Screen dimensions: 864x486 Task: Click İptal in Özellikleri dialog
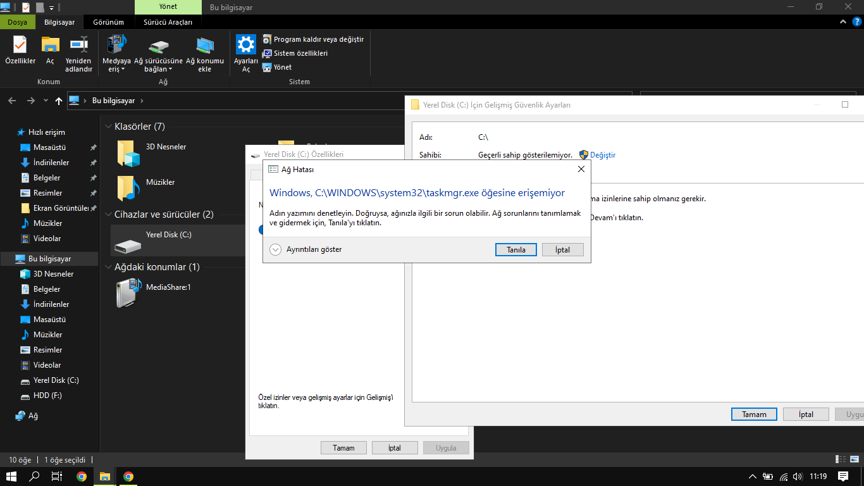[395, 447]
